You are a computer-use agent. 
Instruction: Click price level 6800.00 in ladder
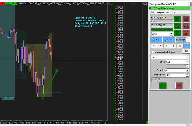pyautogui.click(x=119, y=8)
